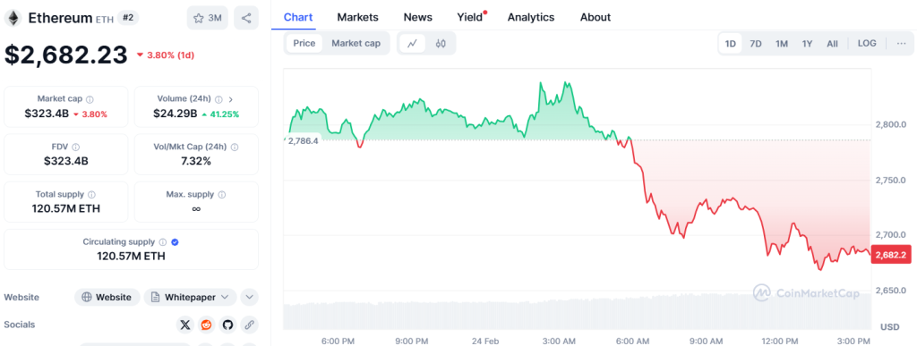
Task: Click the Market cap info icon
Action: click(x=90, y=99)
